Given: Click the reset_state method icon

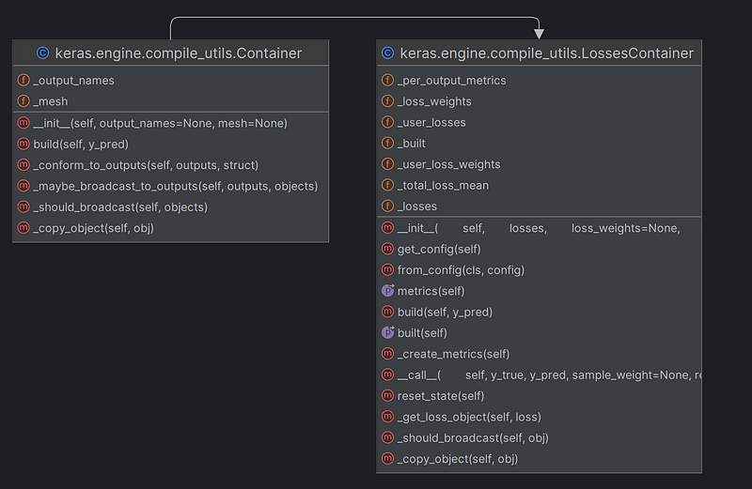Looking at the screenshot, I should [x=387, y=396].
